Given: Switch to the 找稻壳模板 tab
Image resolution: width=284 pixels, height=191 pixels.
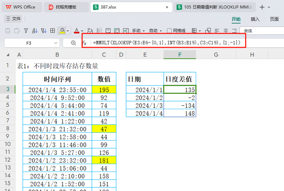Looking at the screenshot, I should tap(66, 7).
